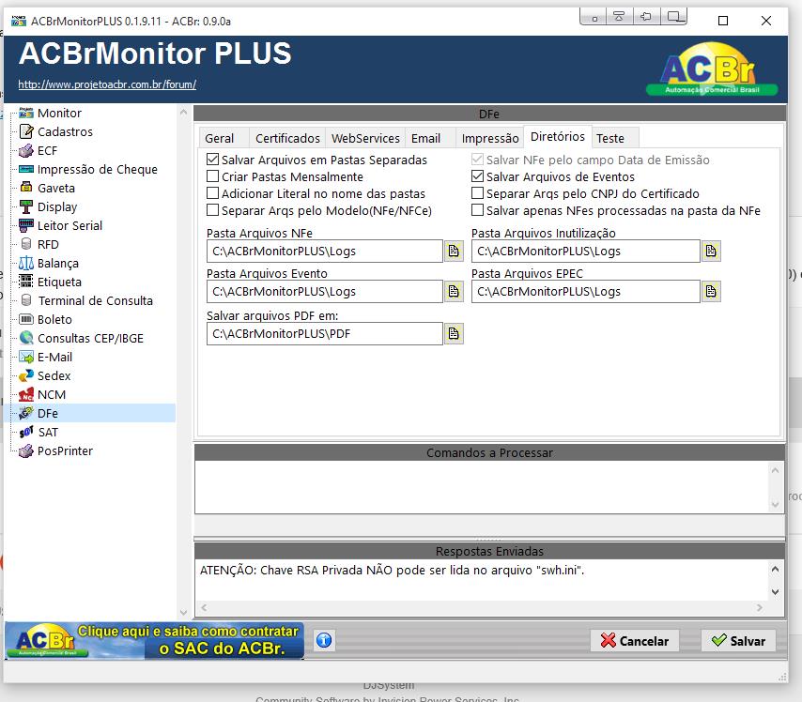The image size is (802, 702).
Task: Browse folder for Pasta Arquivos Evento
Action: click(454, 292)
